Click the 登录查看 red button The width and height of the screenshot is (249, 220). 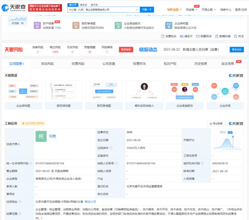click(x=126, y=50)
